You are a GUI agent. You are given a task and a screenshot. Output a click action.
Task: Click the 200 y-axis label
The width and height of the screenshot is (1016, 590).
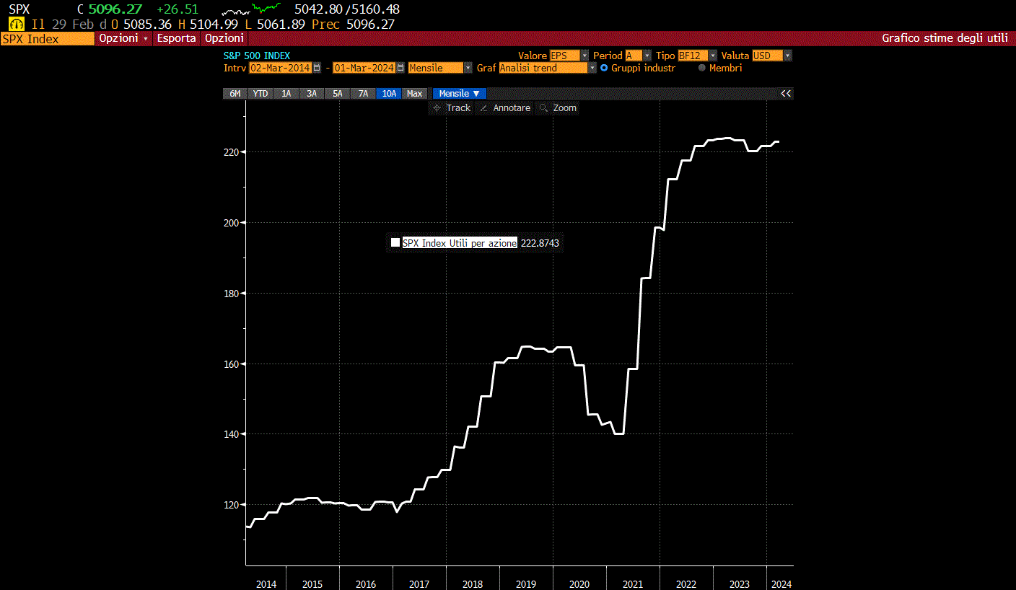tap(231, 223)
